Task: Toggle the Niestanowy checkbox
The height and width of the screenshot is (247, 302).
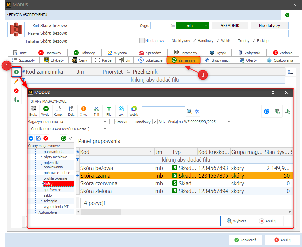Action: [142, 41]
